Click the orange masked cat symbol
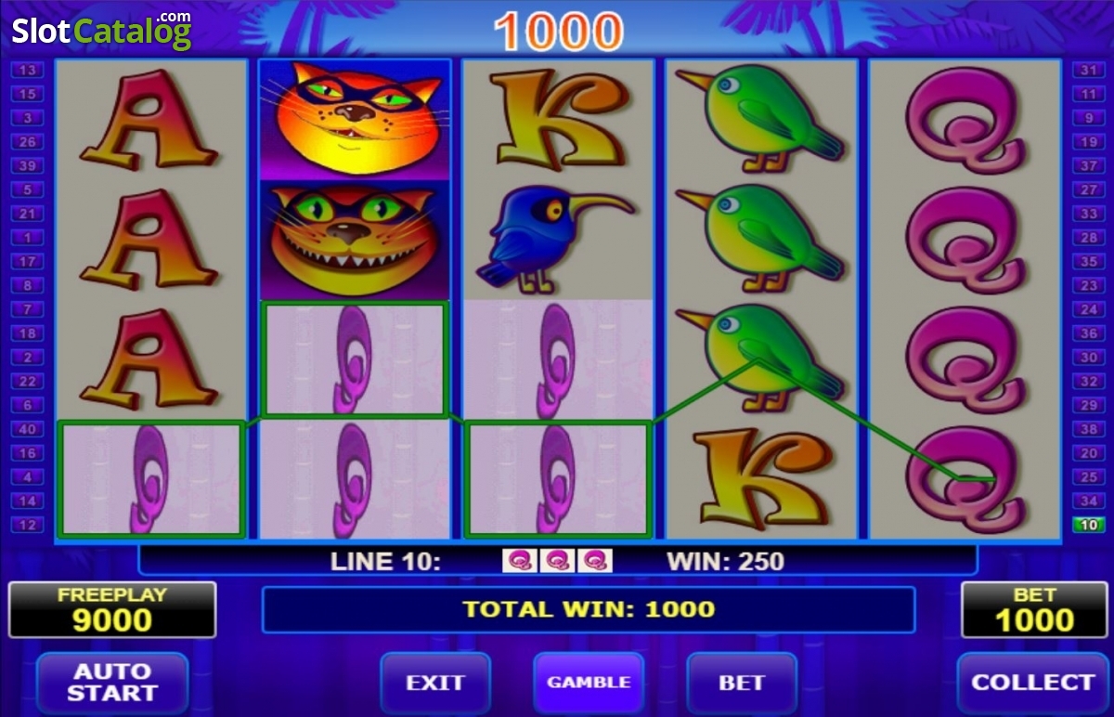1114x717 pixels. click(x=355, y=120)
